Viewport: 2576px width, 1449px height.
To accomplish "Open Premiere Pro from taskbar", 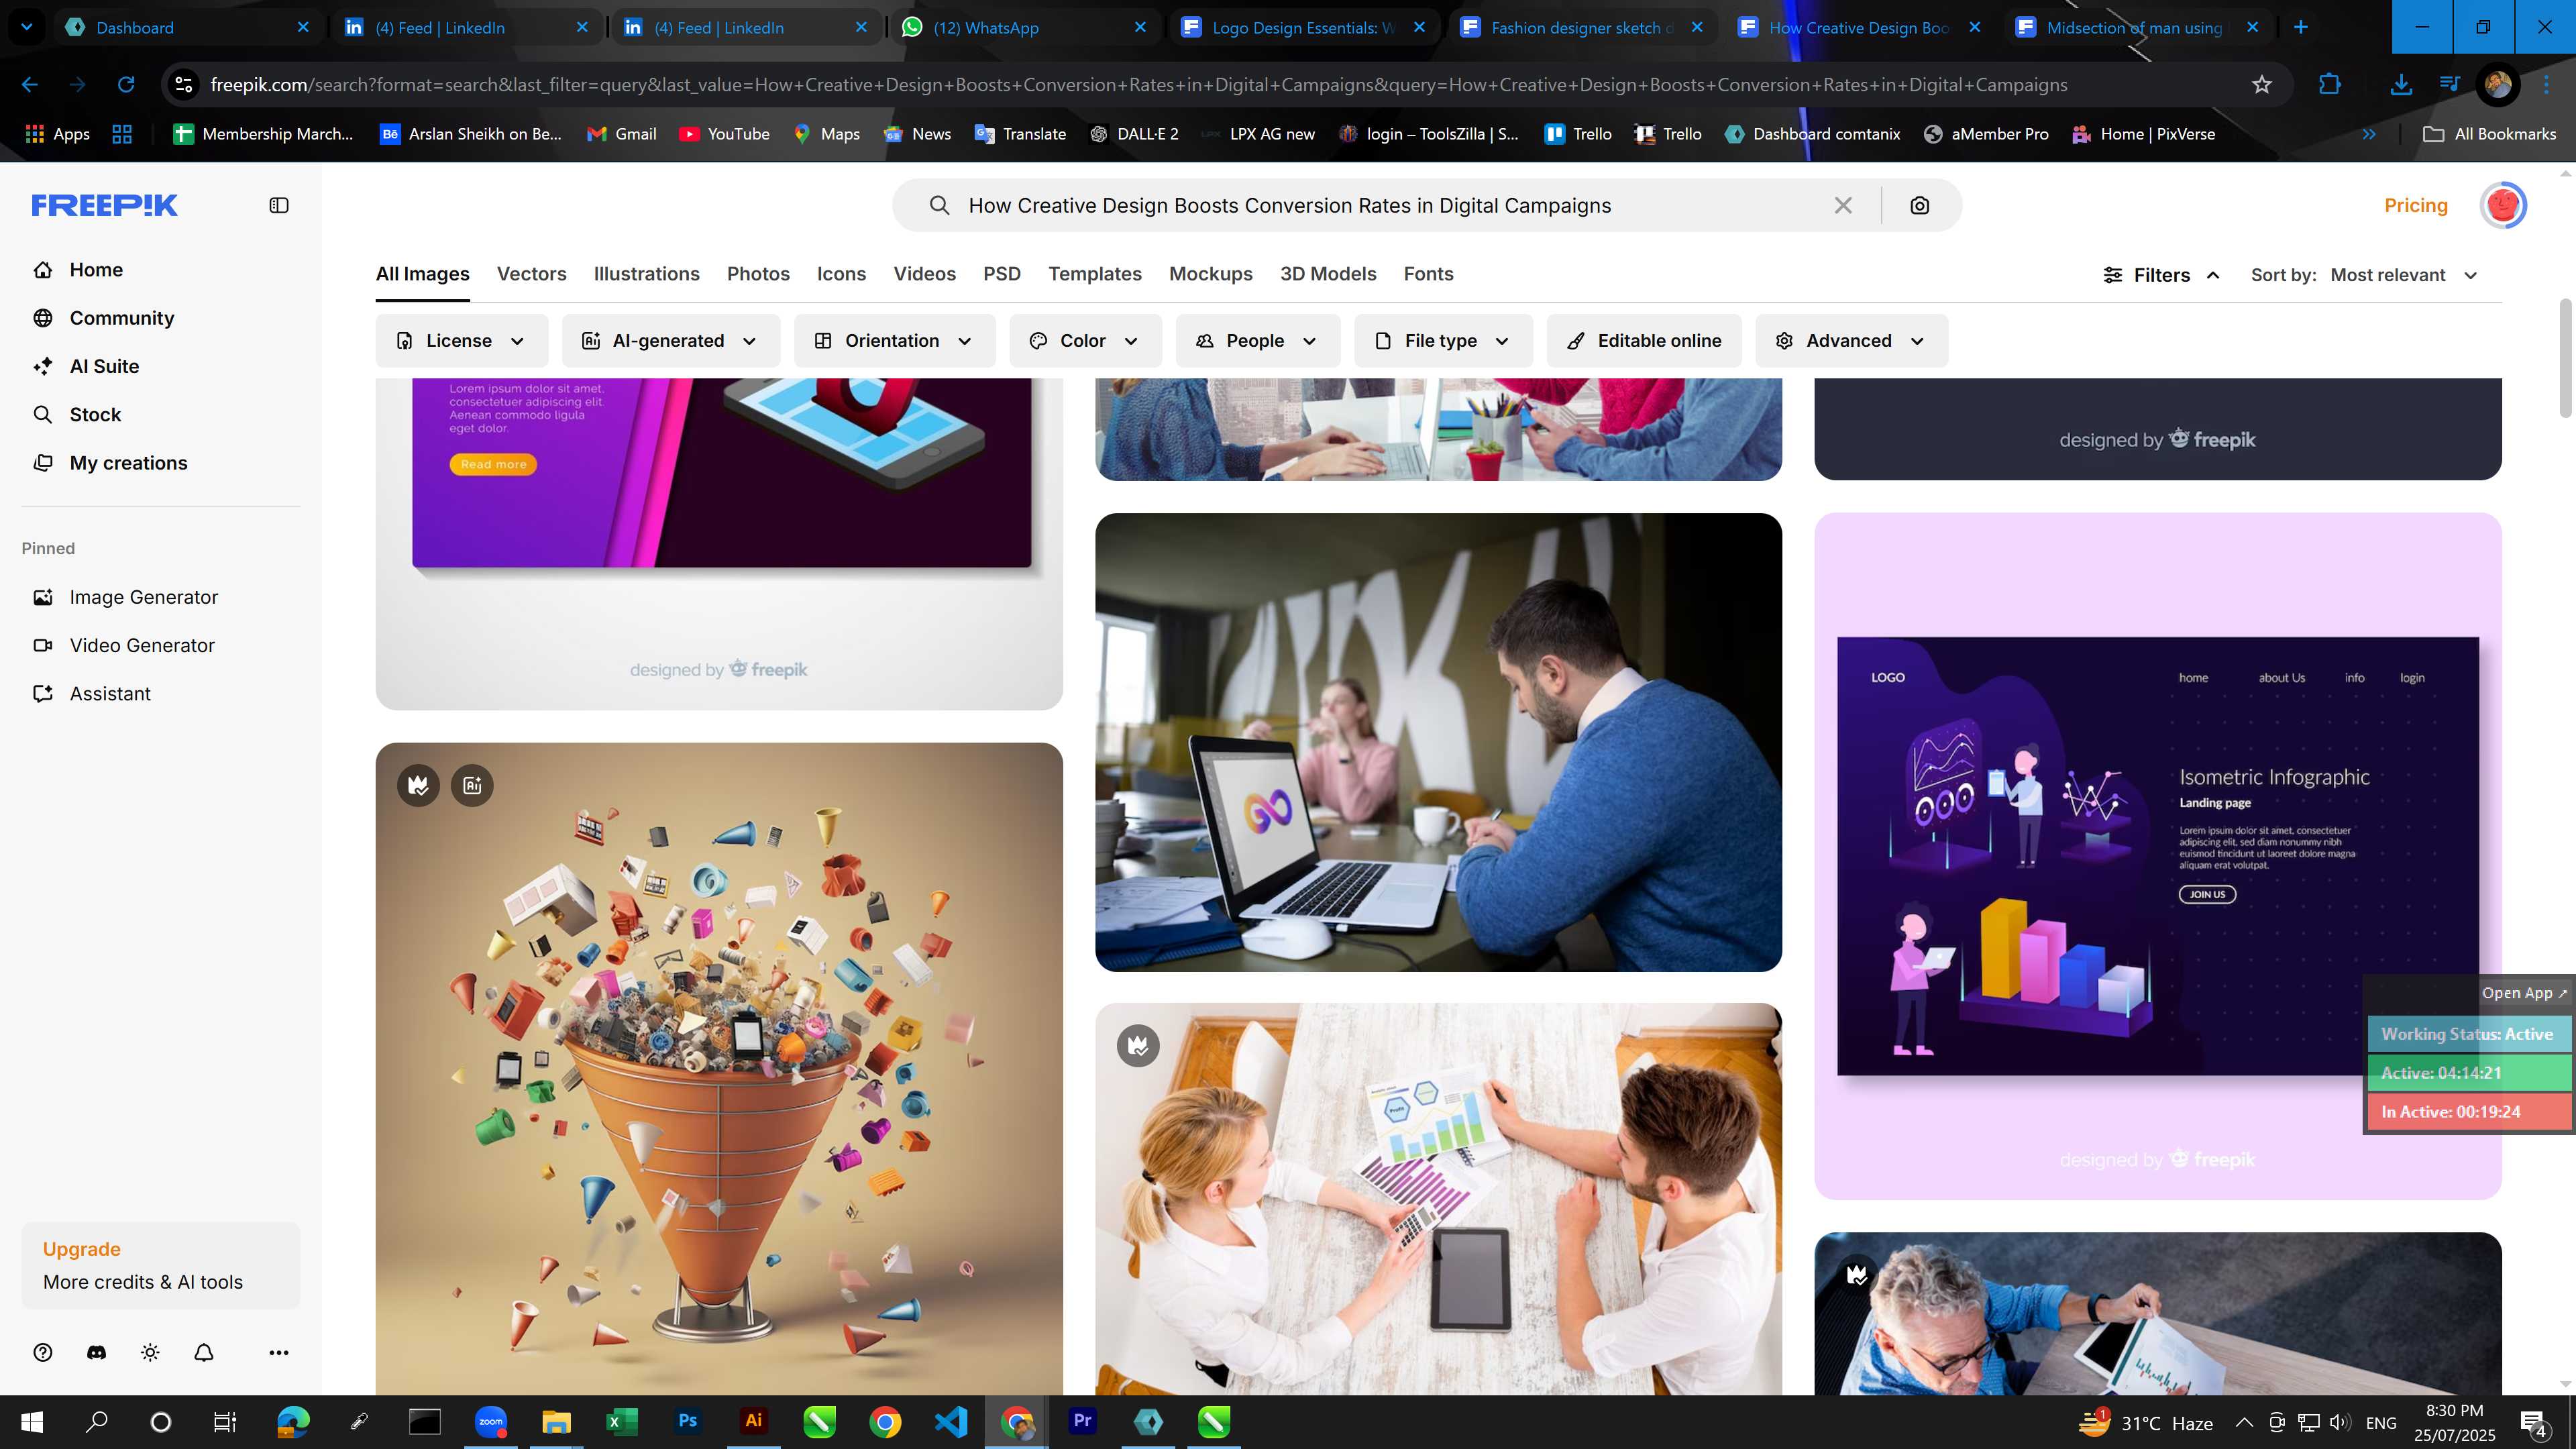I will (1083, 1421).
